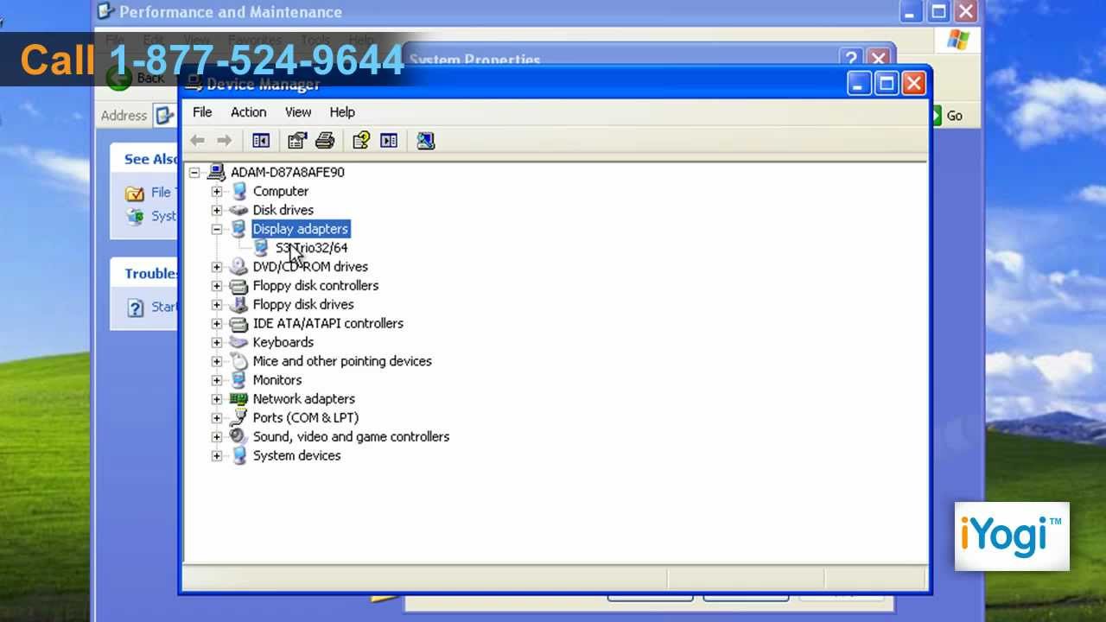The image size is (1106, 622).
Task: Click the action pane toolbar icon beside Help
Action: [x=389, y=140]
